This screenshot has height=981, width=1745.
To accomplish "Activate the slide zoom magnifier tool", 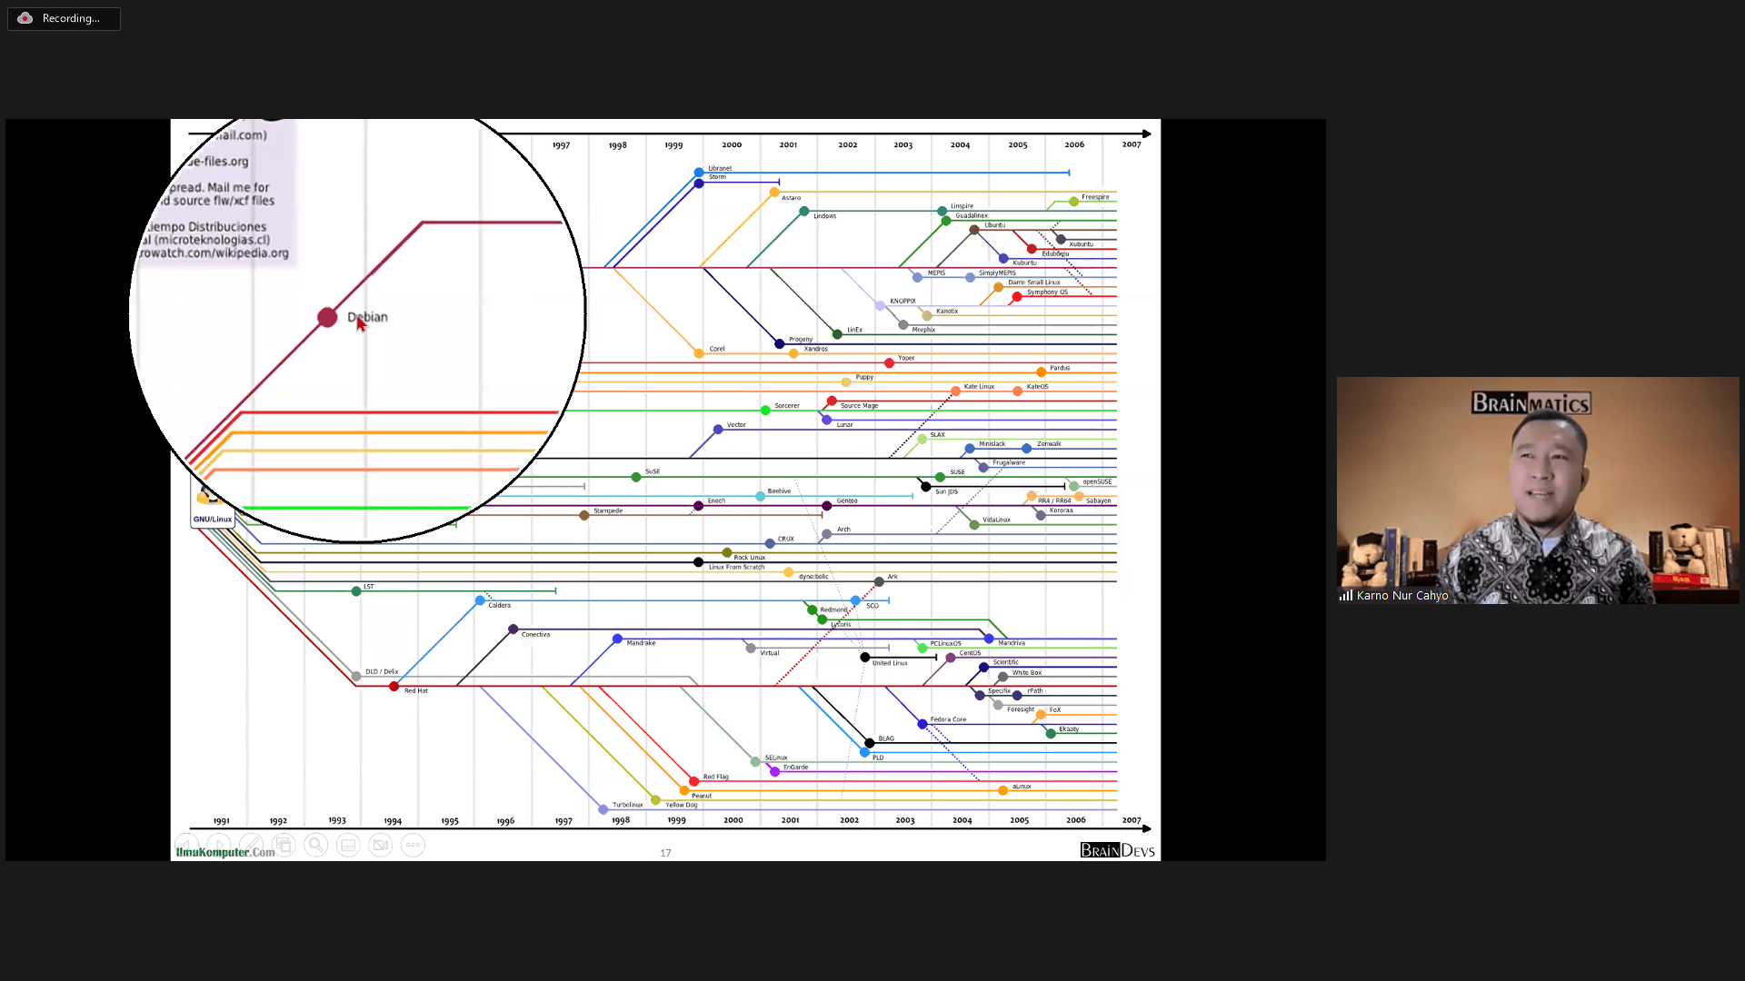I will click(315, 845).
